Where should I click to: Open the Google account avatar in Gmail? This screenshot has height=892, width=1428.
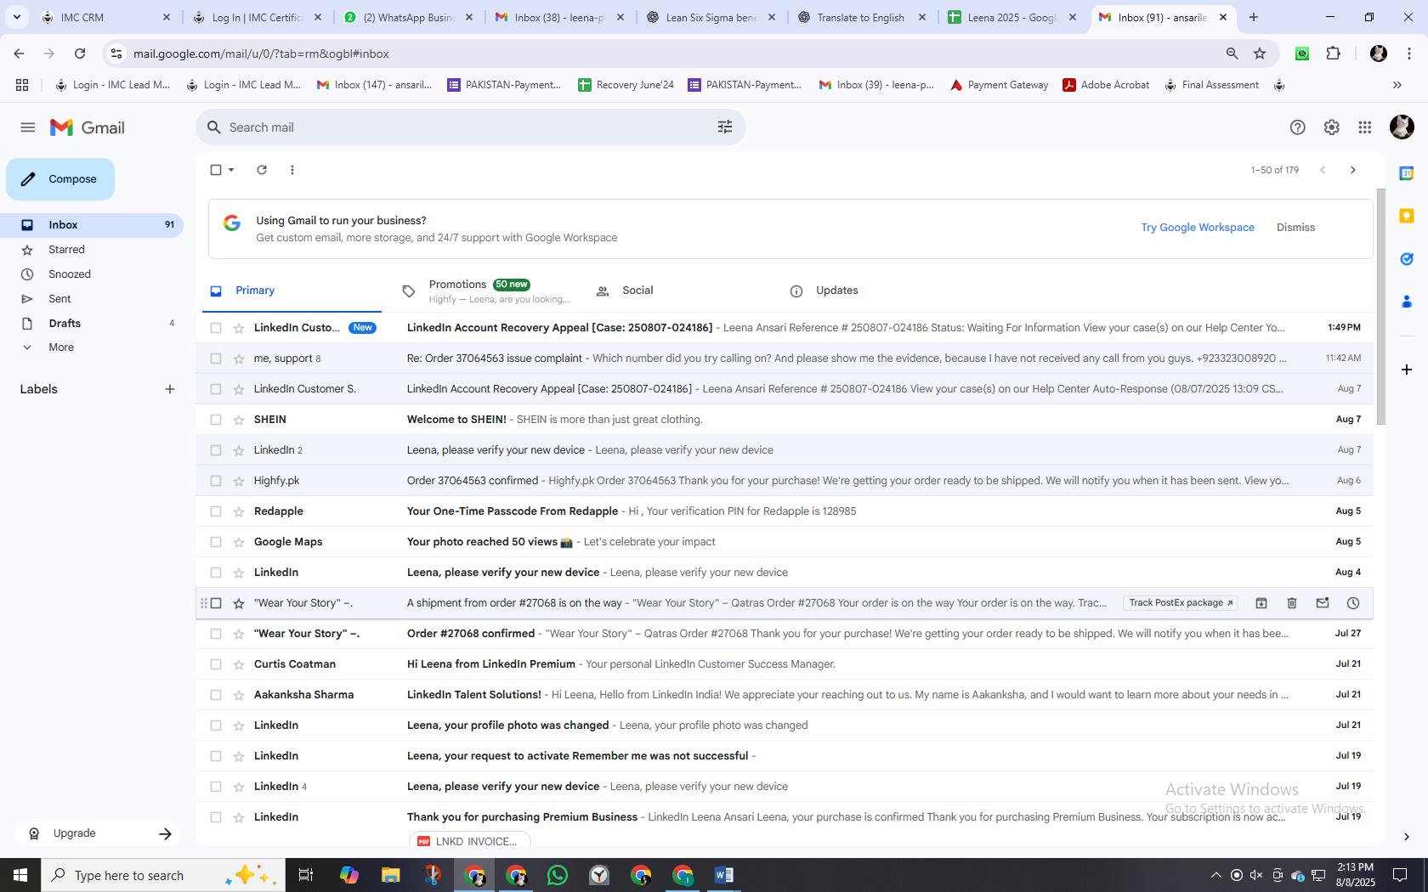click(1402, 127)
